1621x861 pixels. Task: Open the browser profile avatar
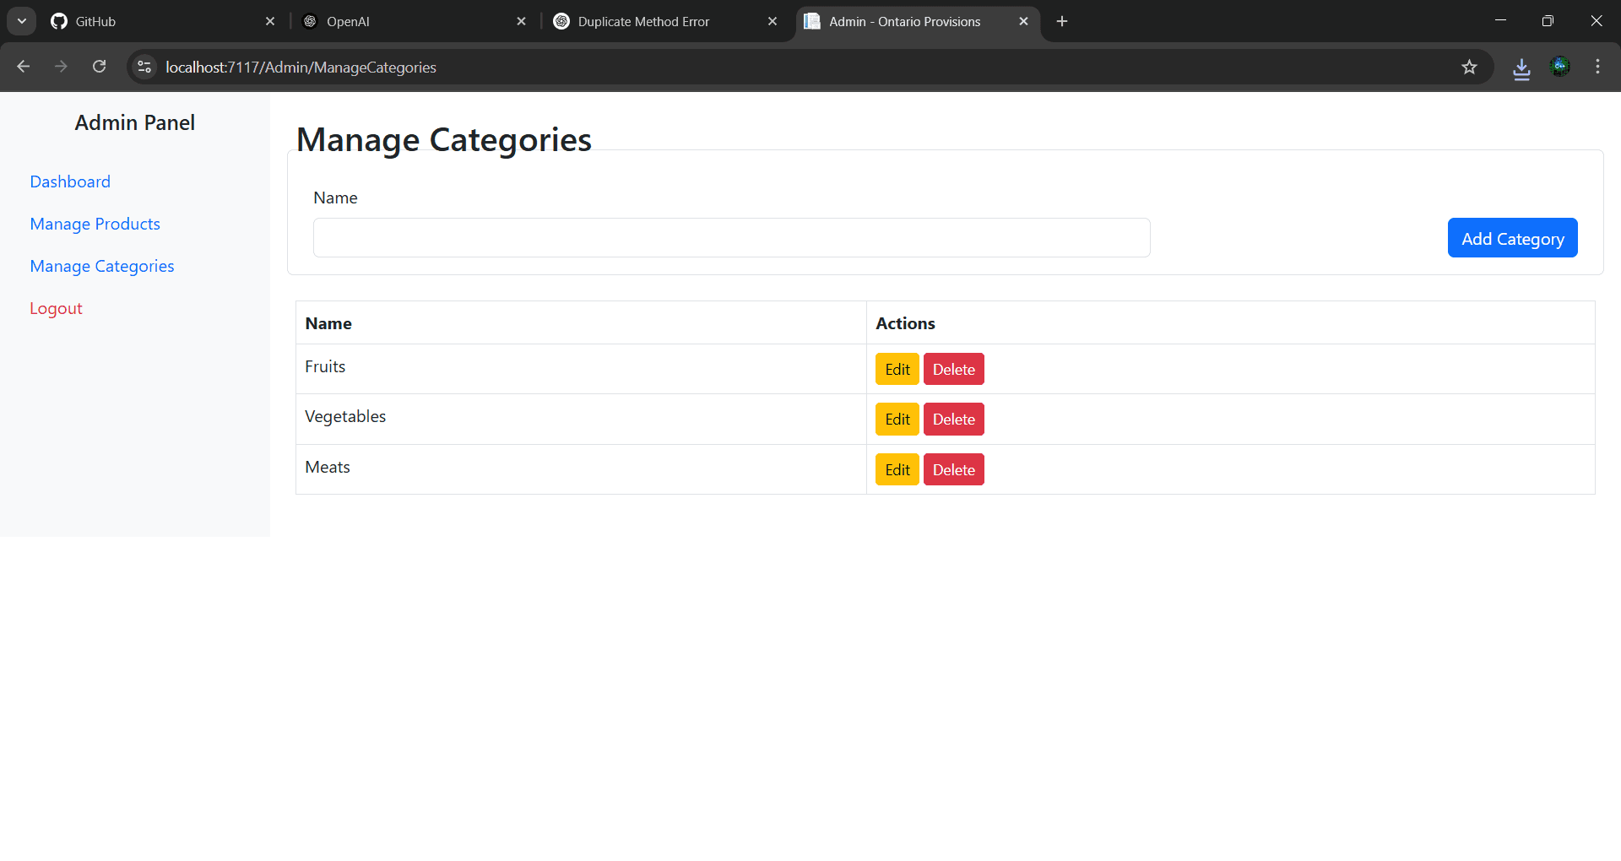point(1560,67)
